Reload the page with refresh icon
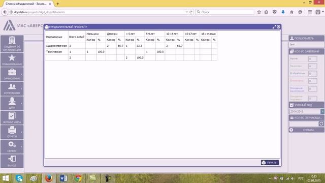This screenshot has width=325, height=183. tap(191, 12)
